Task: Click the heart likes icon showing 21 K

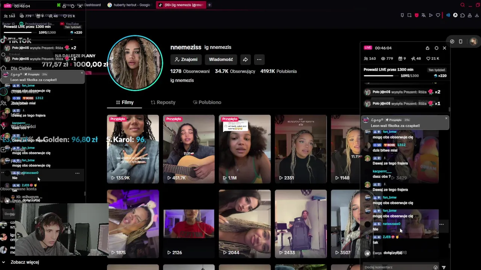Action: (x=428, y=58)
